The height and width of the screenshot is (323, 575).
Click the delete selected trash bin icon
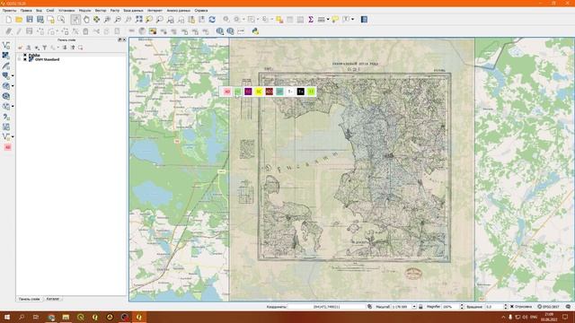[85, 31]
